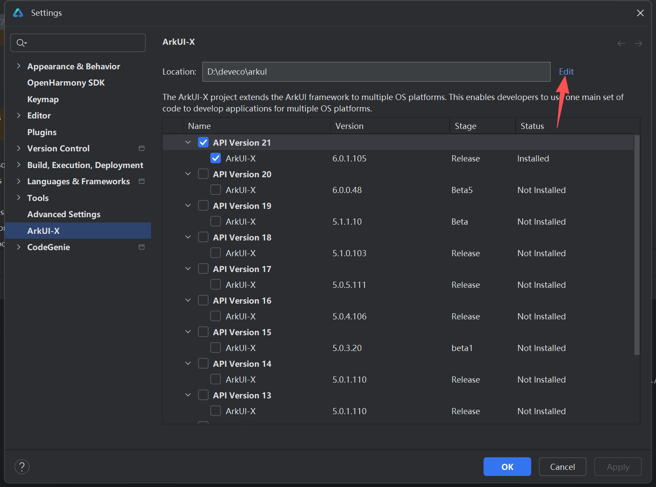
Task: Expand the Version Control chevron
Action: click(18, 148)
